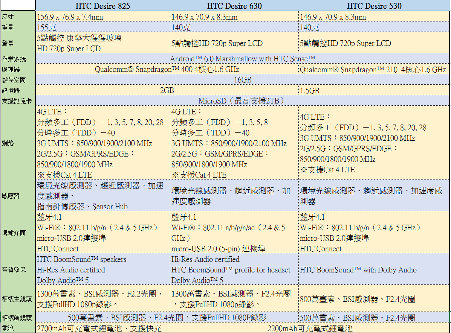Click the Desire 530 4G LTE network cell

click(x=374, y=143)
